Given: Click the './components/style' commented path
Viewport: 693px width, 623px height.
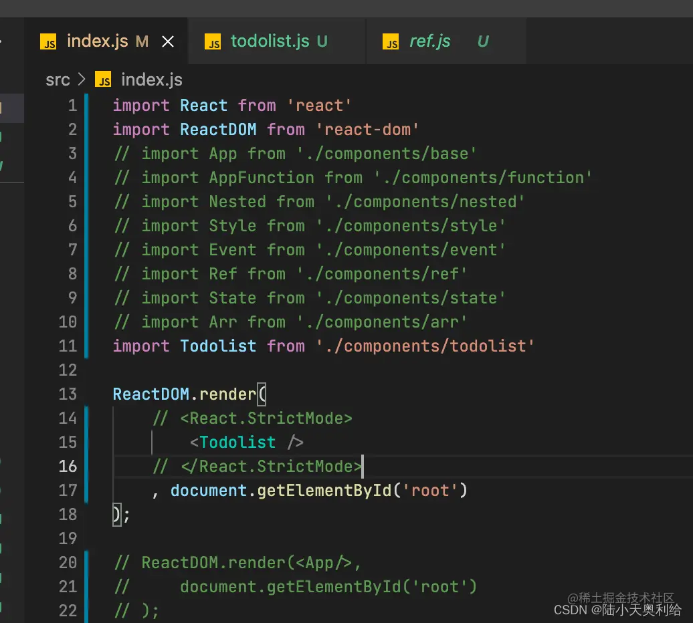Looking at the screenshot, I should 411,226.
